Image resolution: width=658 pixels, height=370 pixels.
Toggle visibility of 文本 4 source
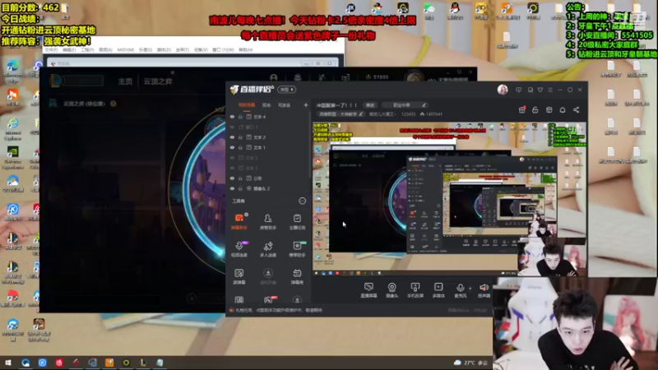click(232, 117)
